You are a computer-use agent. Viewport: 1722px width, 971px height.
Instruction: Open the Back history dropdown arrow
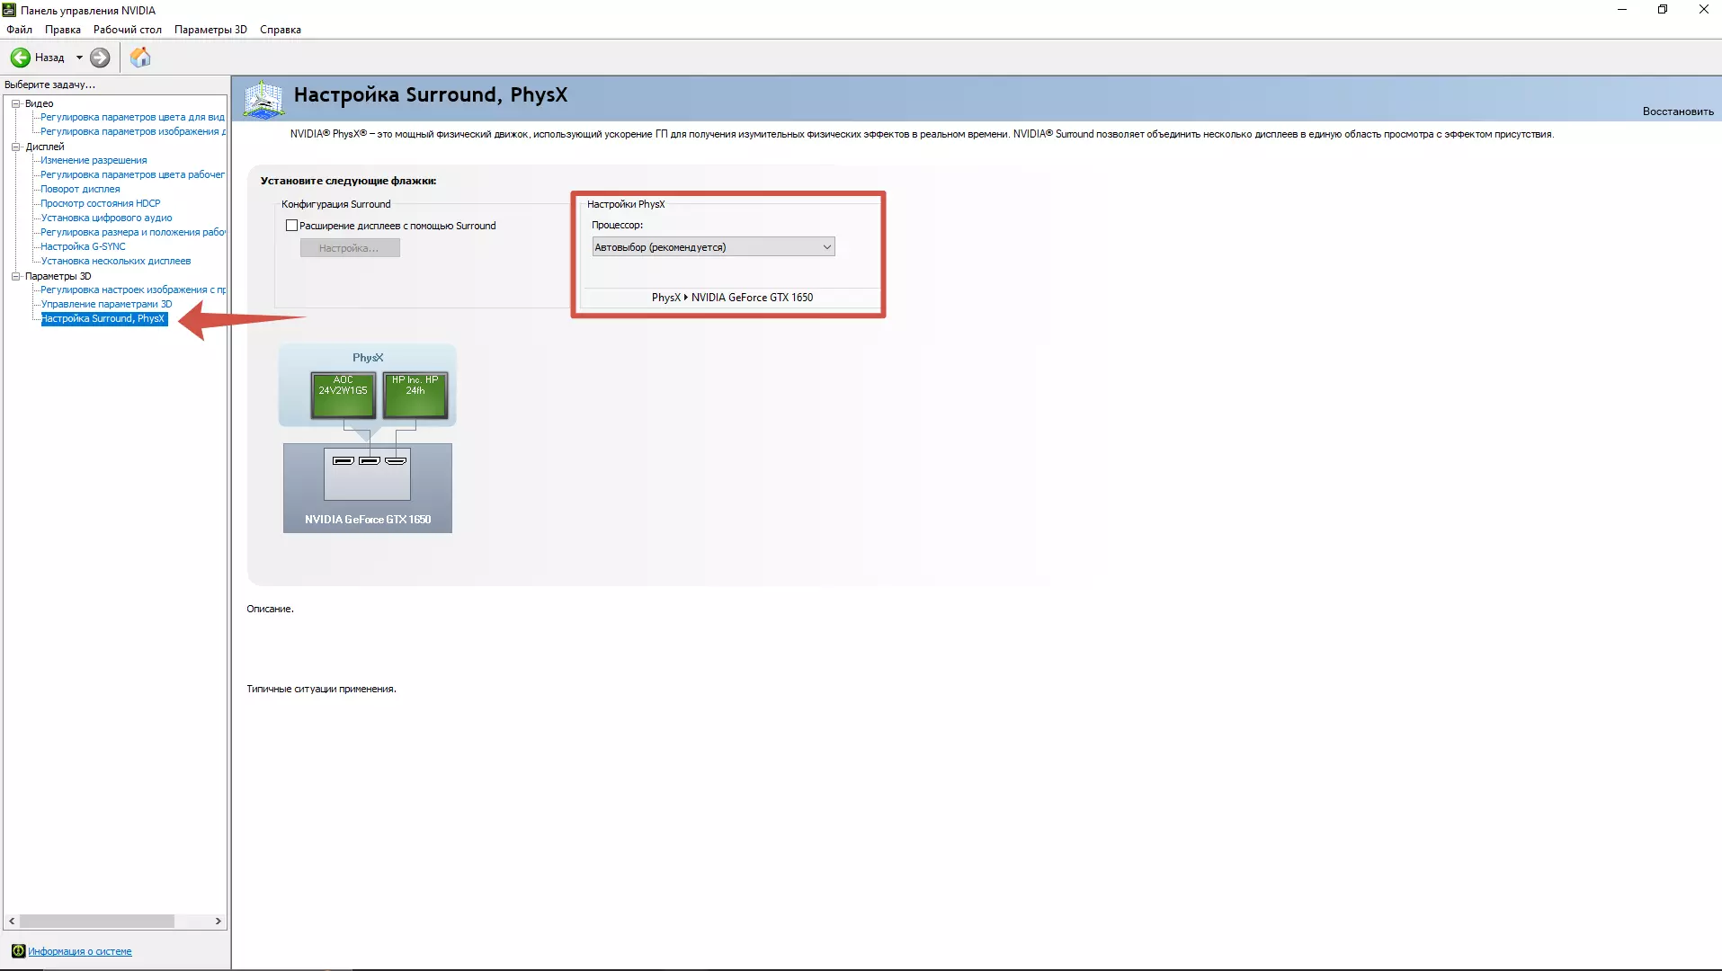[79, 58]
